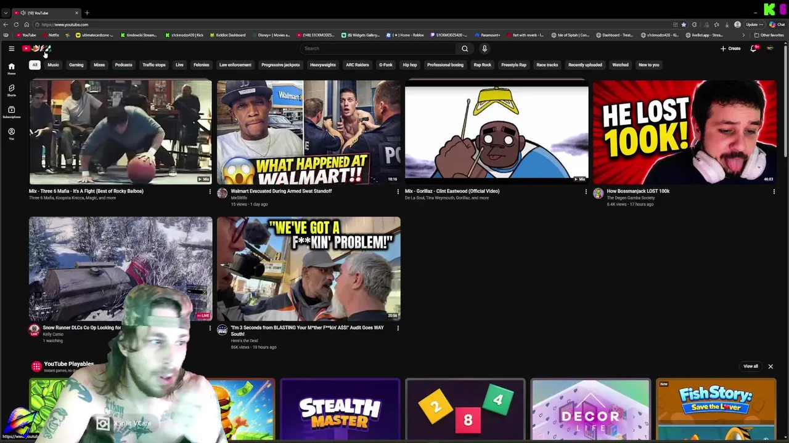This screenshot has height=443, width=789.
Task: Launch the Stealth Master playable game
Action: coord(340,410)
